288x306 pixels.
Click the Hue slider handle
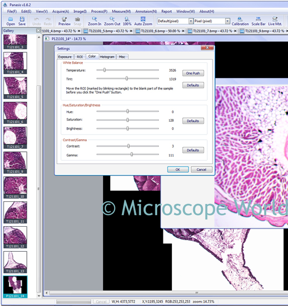tap(128, 111)
